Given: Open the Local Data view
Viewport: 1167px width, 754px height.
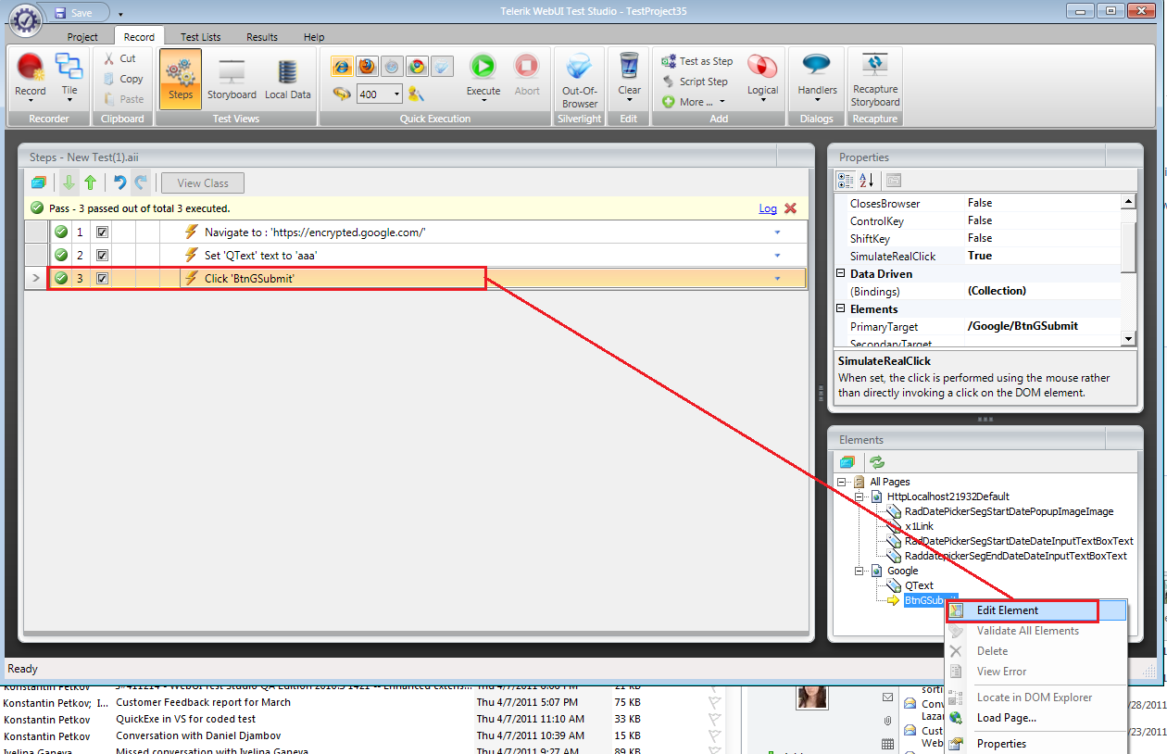Looking at the screenshot, I should (288, 79).
